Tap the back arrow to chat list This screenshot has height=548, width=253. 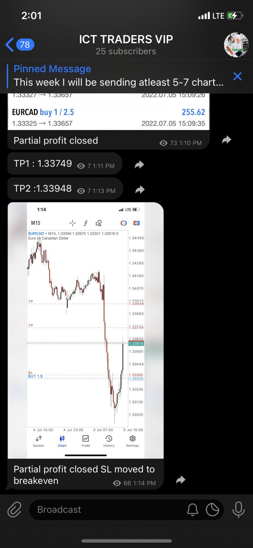click(10, 45)
